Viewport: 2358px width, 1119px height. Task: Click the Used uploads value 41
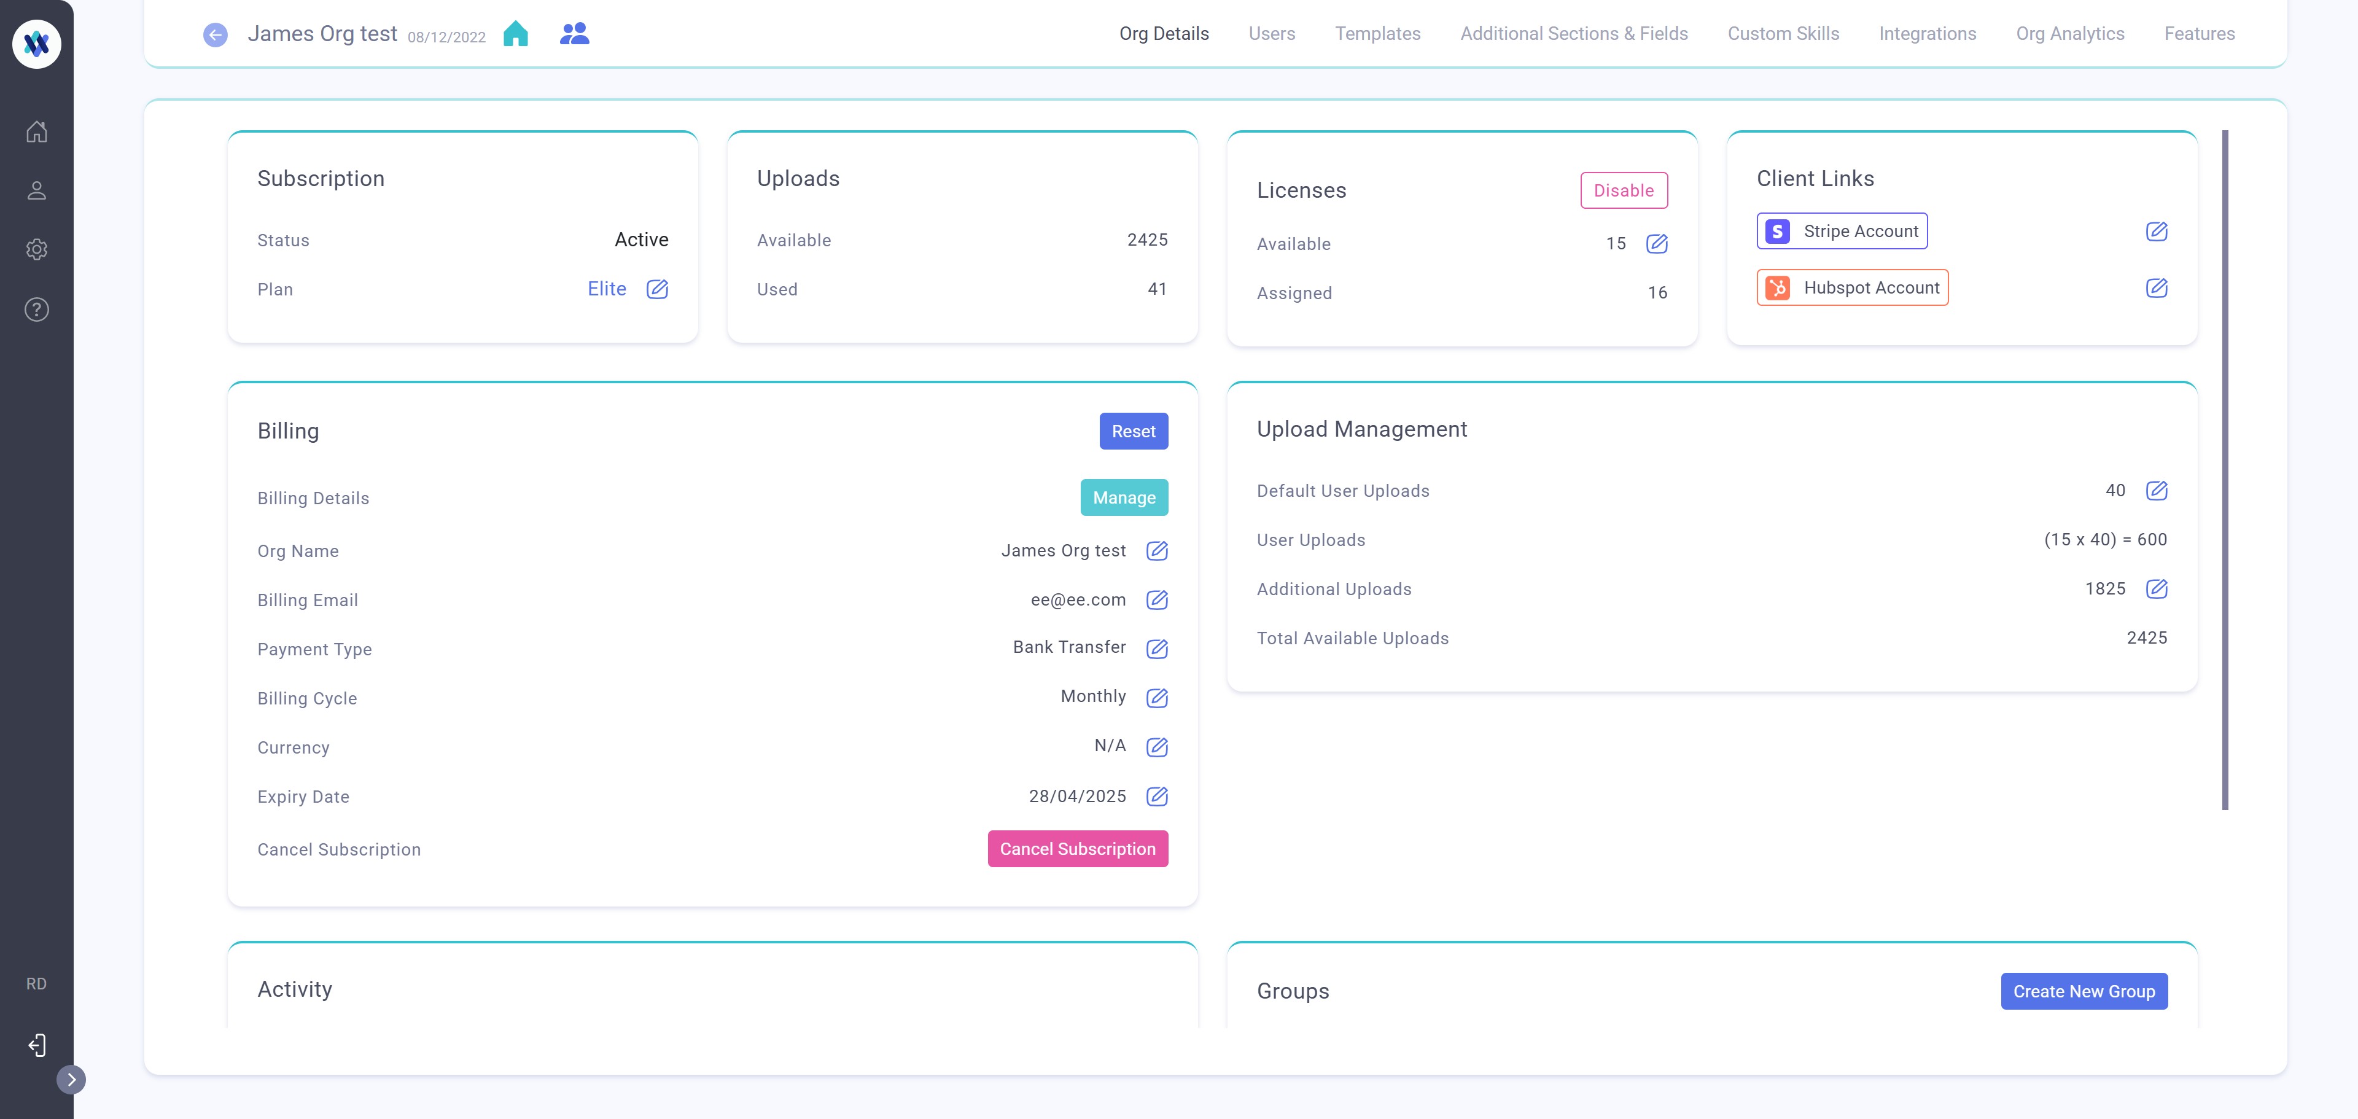tap(1158, 289)
